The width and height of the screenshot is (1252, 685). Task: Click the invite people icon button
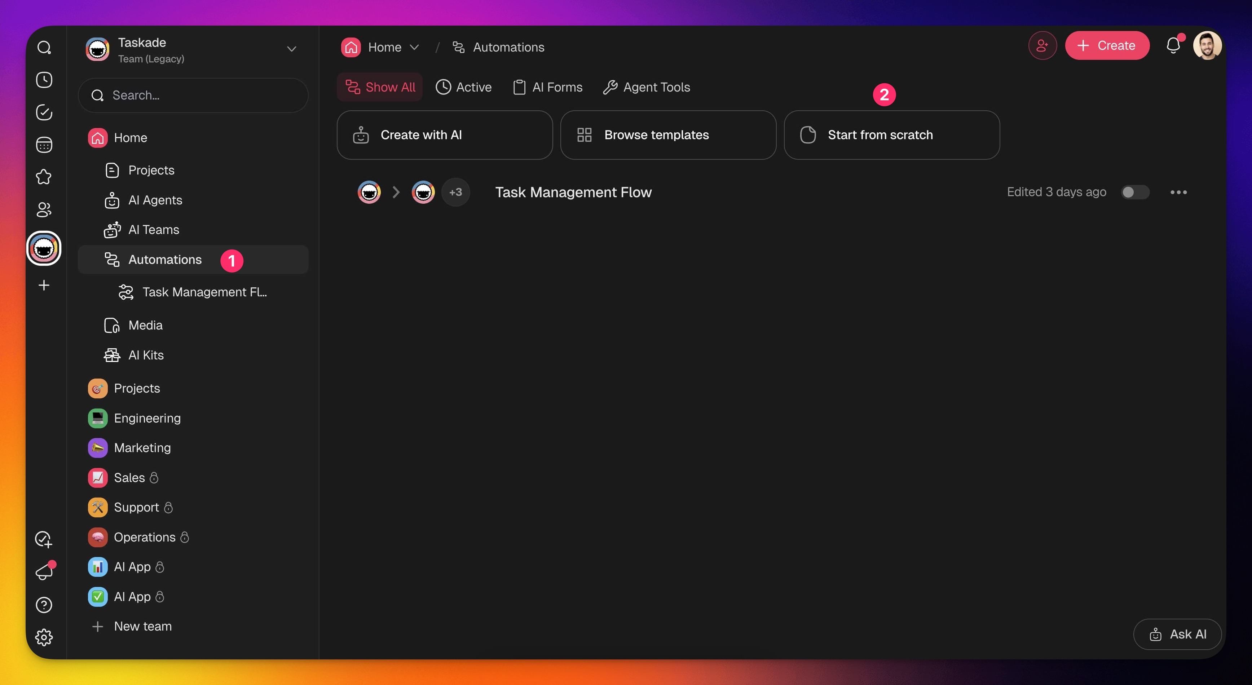[x=1042, y=46]
